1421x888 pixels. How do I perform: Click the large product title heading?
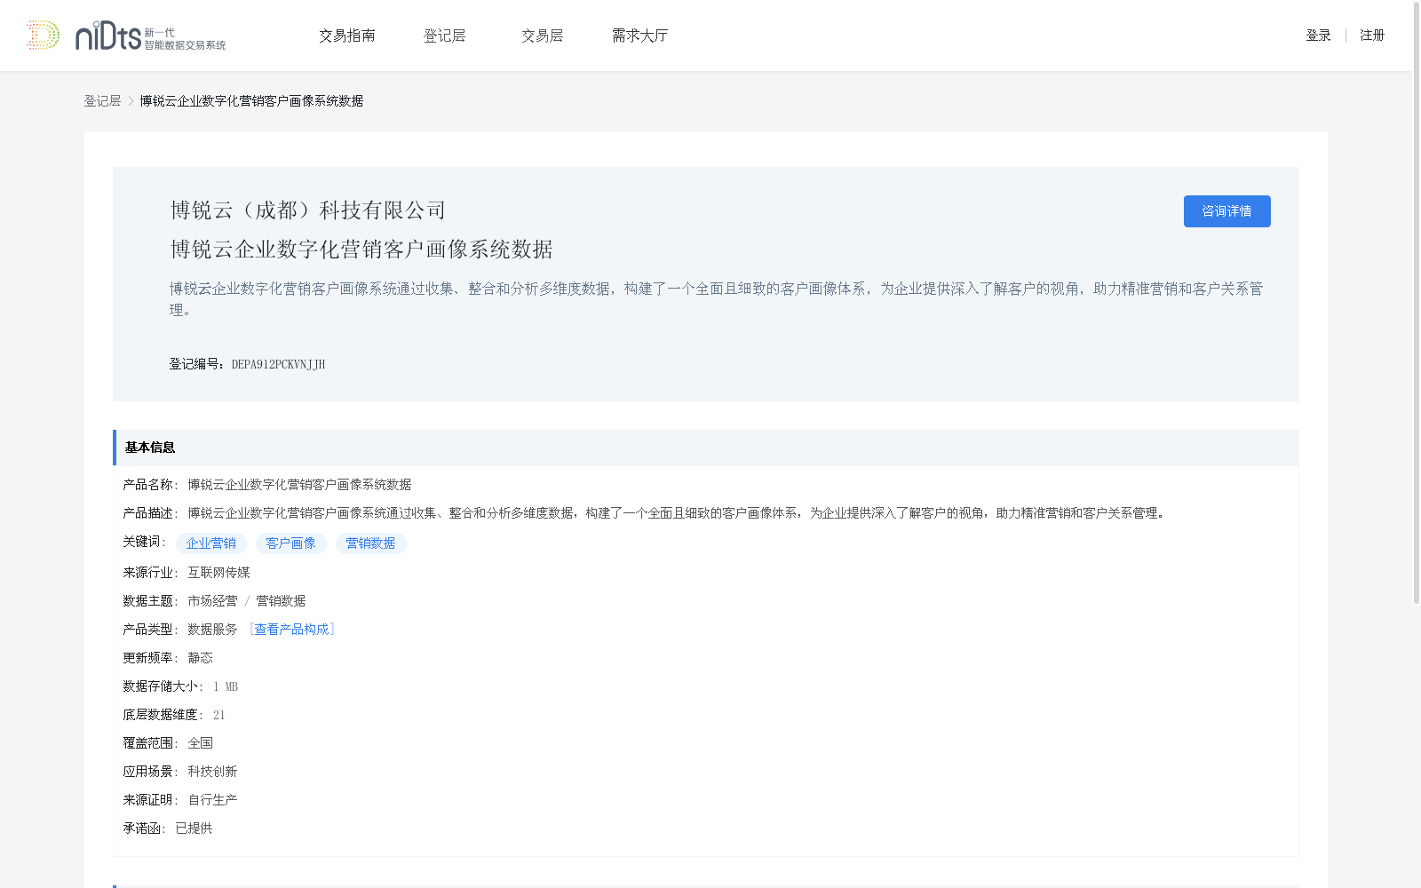[361, 250]
